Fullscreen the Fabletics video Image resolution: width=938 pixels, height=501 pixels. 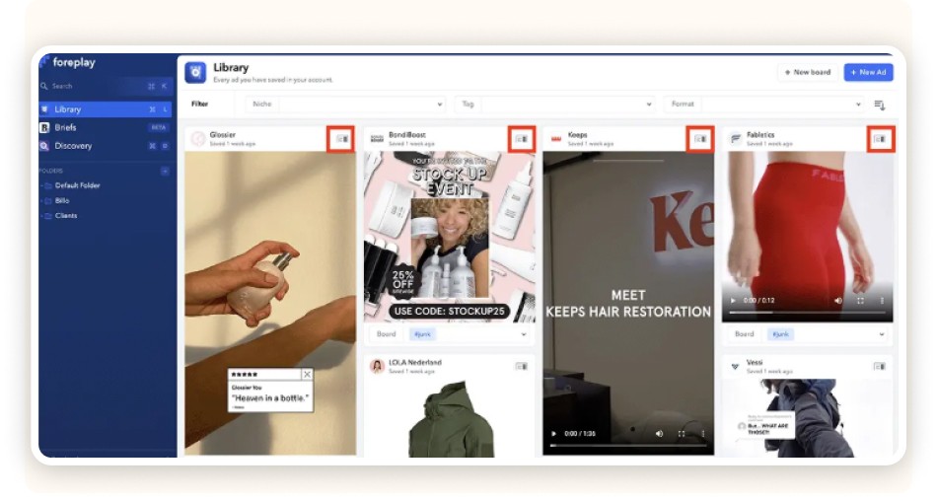(x=860, y=300)
